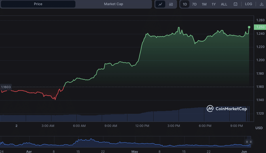266x153 pixels.
Task: Select the ALL time range
Action: [x=224, y=4]
